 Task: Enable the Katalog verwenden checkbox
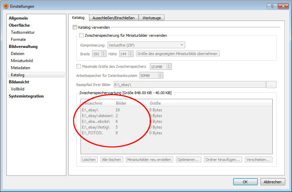click(75, 27)
